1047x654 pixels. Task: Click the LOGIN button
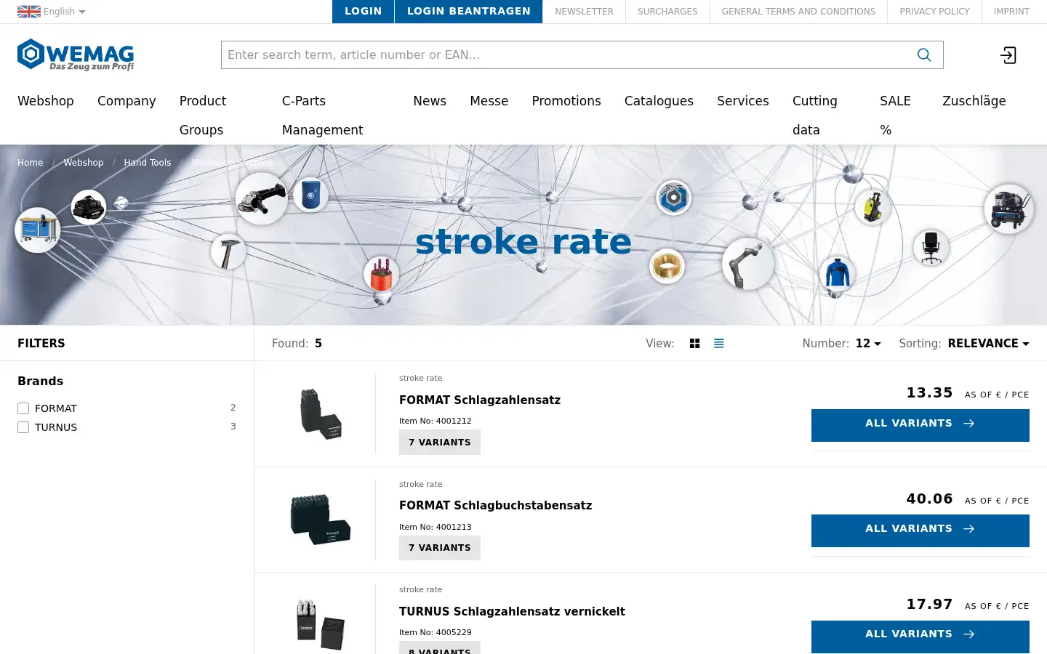[x=363, y=12]
